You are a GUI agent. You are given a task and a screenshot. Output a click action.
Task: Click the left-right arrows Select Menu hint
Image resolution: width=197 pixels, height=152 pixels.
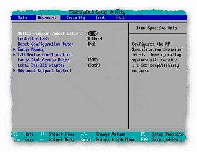tap(57, 140)
